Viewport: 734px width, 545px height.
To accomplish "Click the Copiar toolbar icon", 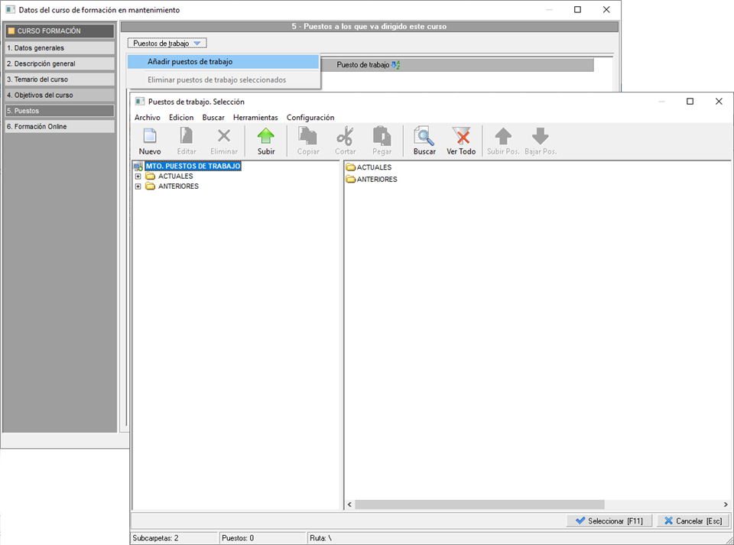I will click(x=308, y=138).
